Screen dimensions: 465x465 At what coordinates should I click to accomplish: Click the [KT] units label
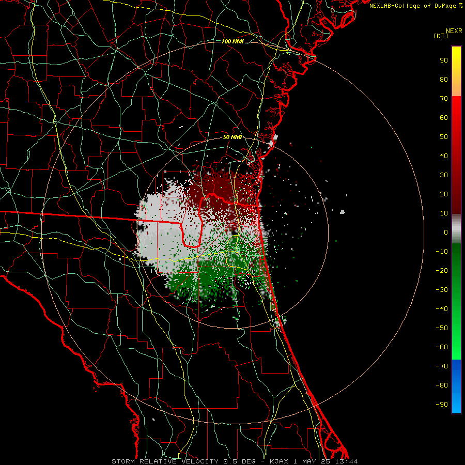coord(441,36)
